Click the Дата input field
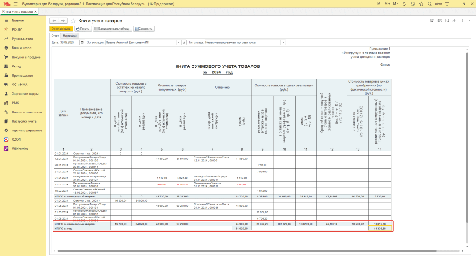This screenshot has height=256, width=476. point(70,42)
